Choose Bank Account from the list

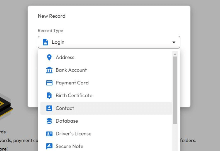coord(71,70)
